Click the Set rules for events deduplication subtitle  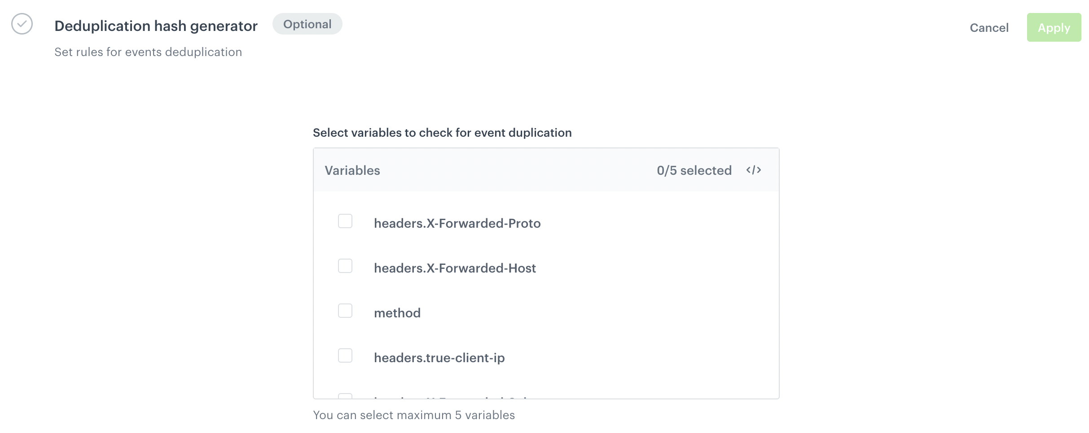148,52
